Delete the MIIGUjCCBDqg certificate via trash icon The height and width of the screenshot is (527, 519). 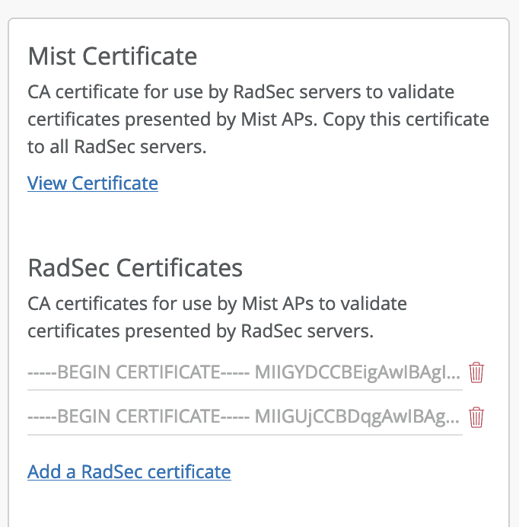click(476, 417)
